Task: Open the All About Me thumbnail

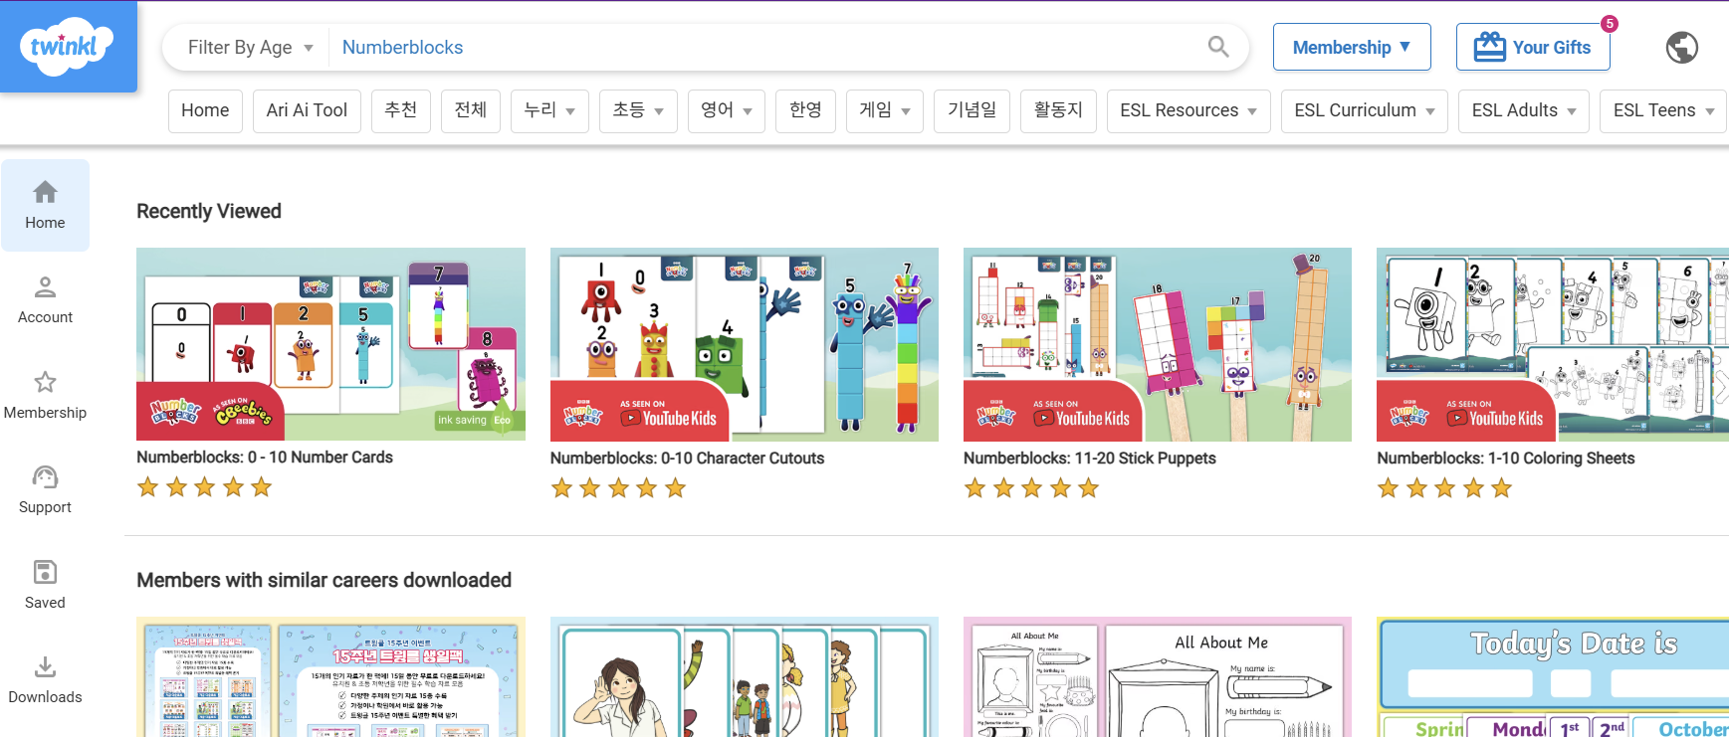Action: 1158,677
